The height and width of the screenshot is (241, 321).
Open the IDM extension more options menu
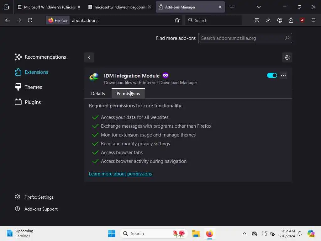283,75
